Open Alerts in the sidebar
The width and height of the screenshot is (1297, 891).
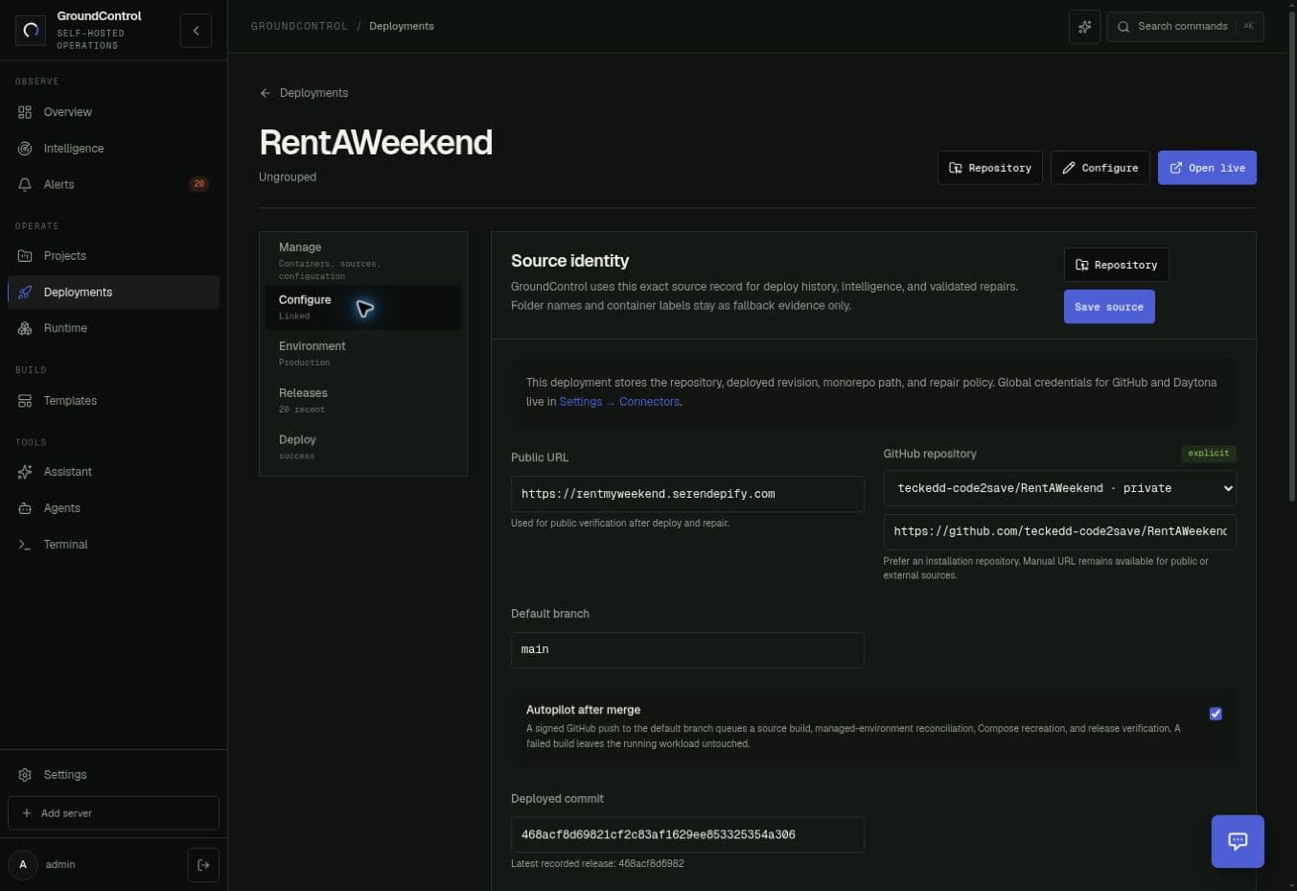113,184
